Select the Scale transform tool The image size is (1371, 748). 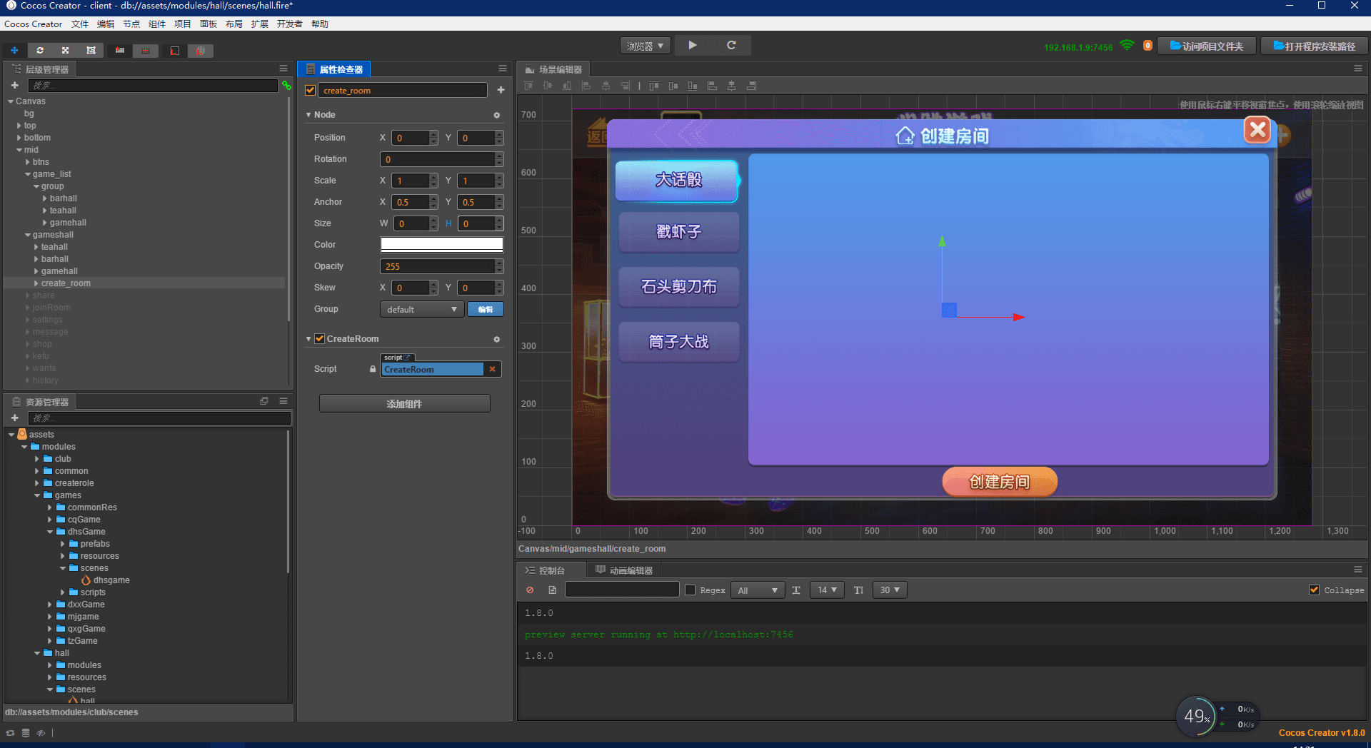pyautogui.click(x=65, y=51)
